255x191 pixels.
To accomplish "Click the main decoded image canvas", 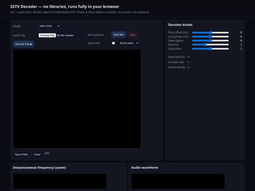I will tap(77, 99).
